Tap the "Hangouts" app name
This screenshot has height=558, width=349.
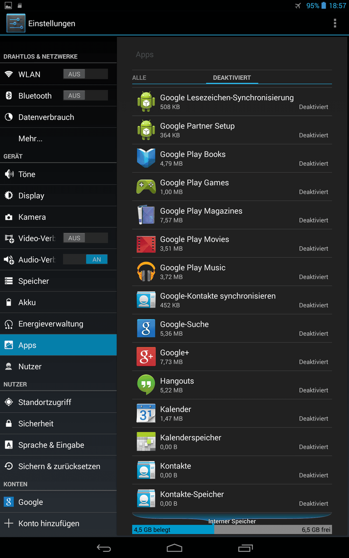[x=177, y=381]
